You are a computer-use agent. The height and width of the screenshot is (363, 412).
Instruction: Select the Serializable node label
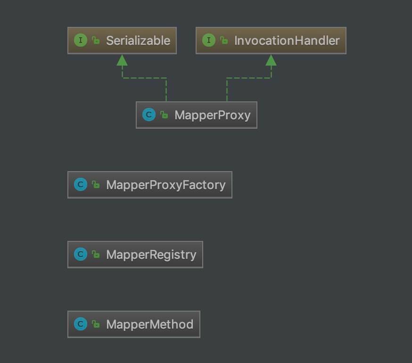138,41
